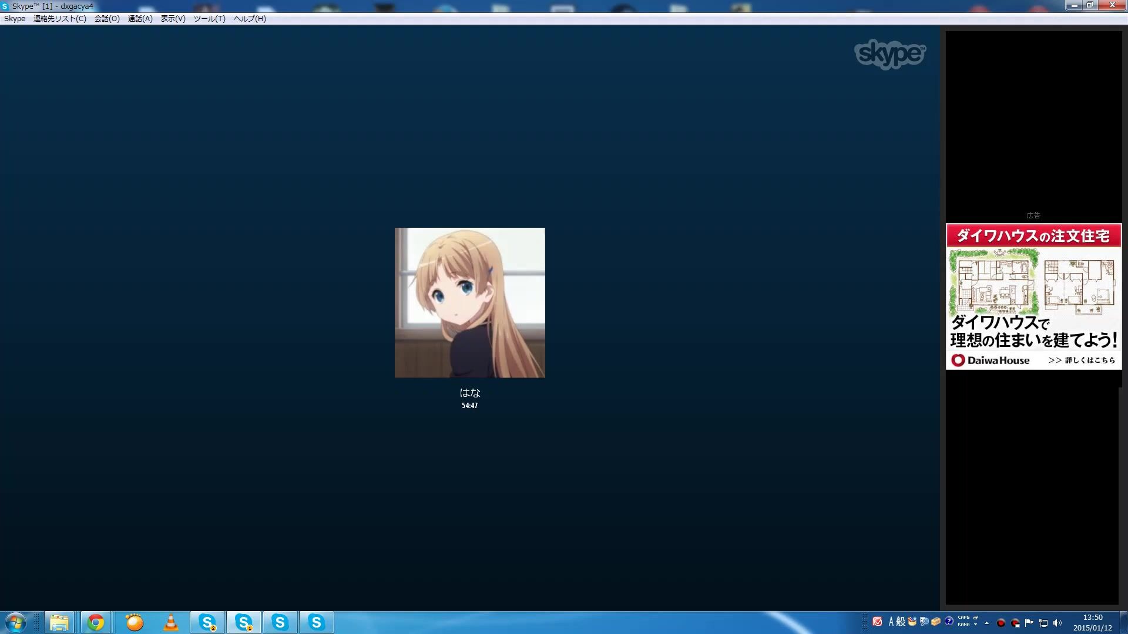Launch Google Chrome from taskbar
The image size is (1128, 634).
[x=96, y=622]
